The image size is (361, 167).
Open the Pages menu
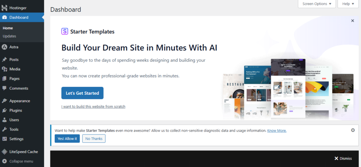(22, 79)
